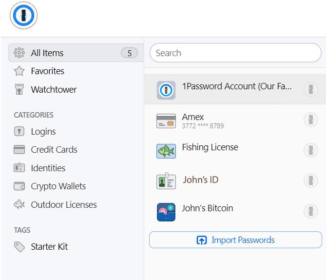This screenshot has width=326, height=280.
Task: Click vault badge on John's ID row
Action: 310,180
